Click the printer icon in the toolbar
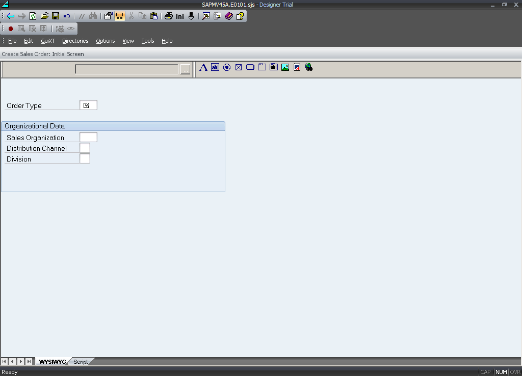The width and height of the screenshot is (522, 376). [x=168, y=16]
